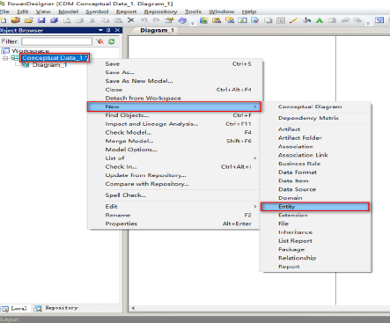Click the Save floppy-disk toolbar icon

click(x=41, y=20)
